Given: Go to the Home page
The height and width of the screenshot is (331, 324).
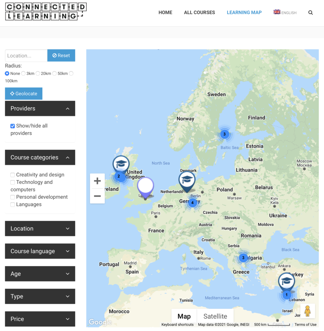Looking at the screenshot, I should click(165, 13).
